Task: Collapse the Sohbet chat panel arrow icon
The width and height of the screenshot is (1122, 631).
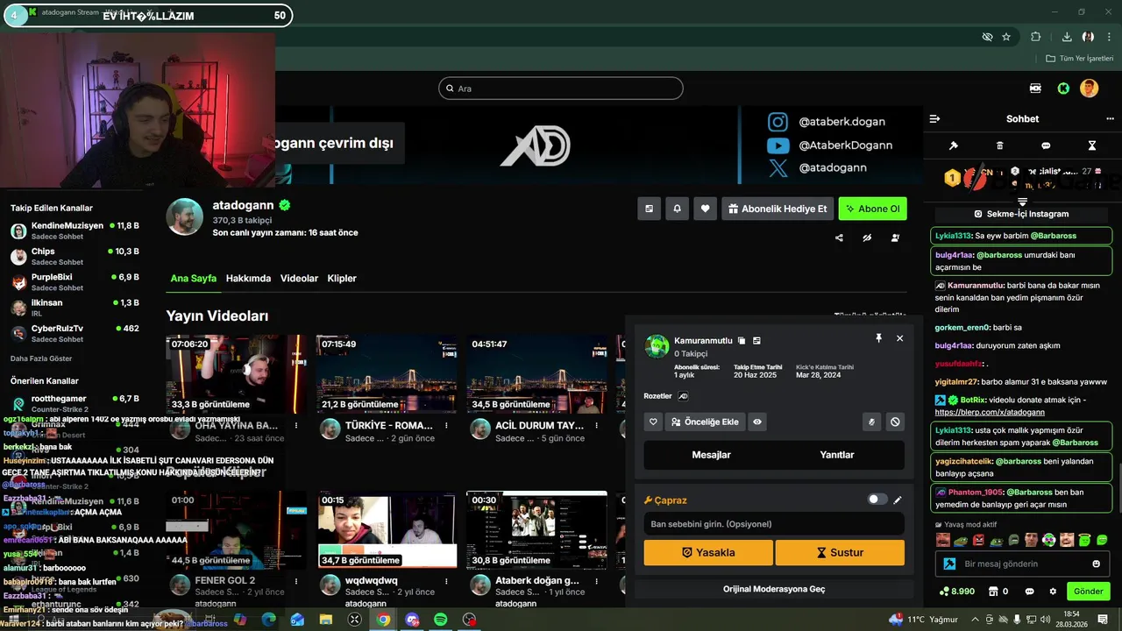Action: [x=934, y=118]
